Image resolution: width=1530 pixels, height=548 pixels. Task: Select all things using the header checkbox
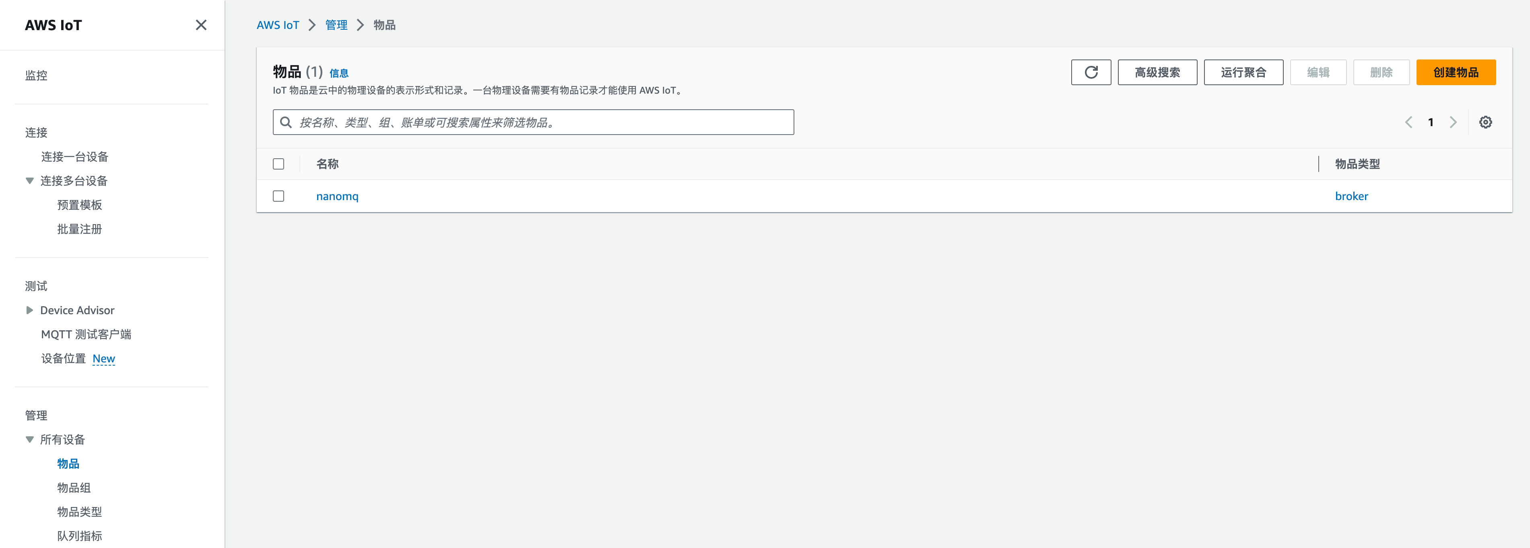click(278, 164)
